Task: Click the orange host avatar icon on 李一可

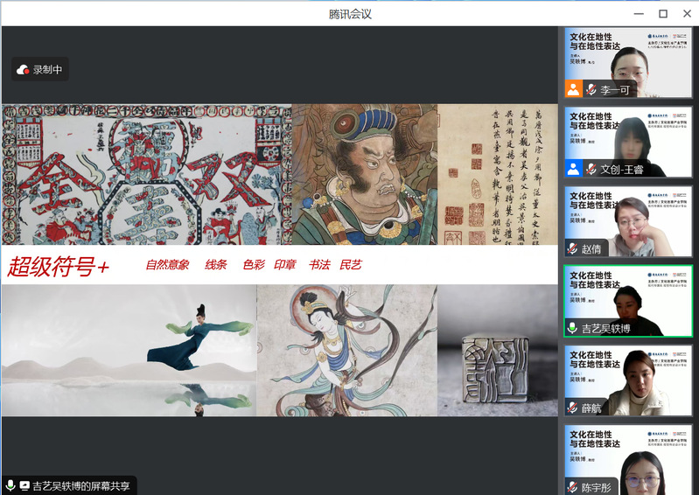Action: point(573,89)
